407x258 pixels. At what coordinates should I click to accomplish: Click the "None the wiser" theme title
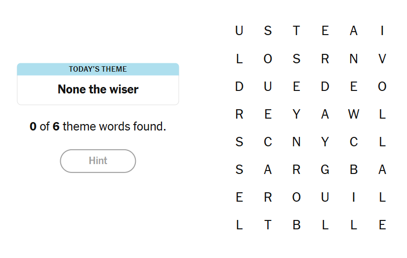coord(98,89)
